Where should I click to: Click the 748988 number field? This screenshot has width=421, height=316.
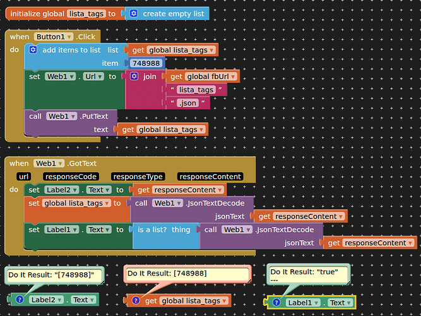[x=146, y=63]
